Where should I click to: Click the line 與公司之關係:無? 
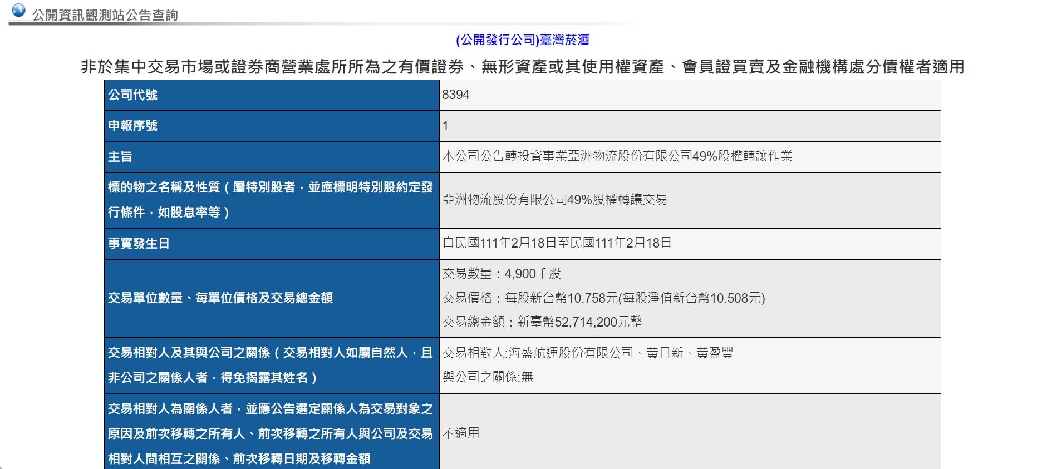(488, 377)
